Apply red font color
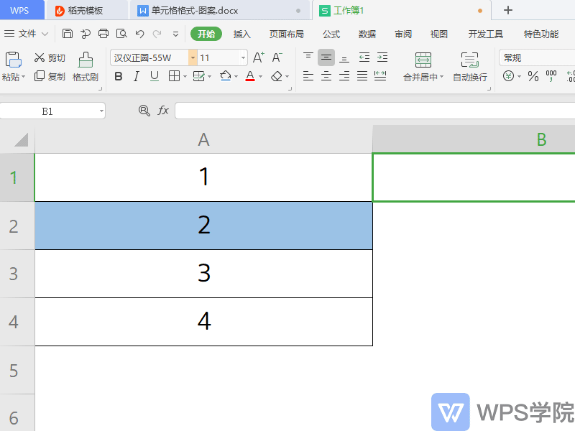The width and height of the screenshot is (575, 431). click(250, 76)
